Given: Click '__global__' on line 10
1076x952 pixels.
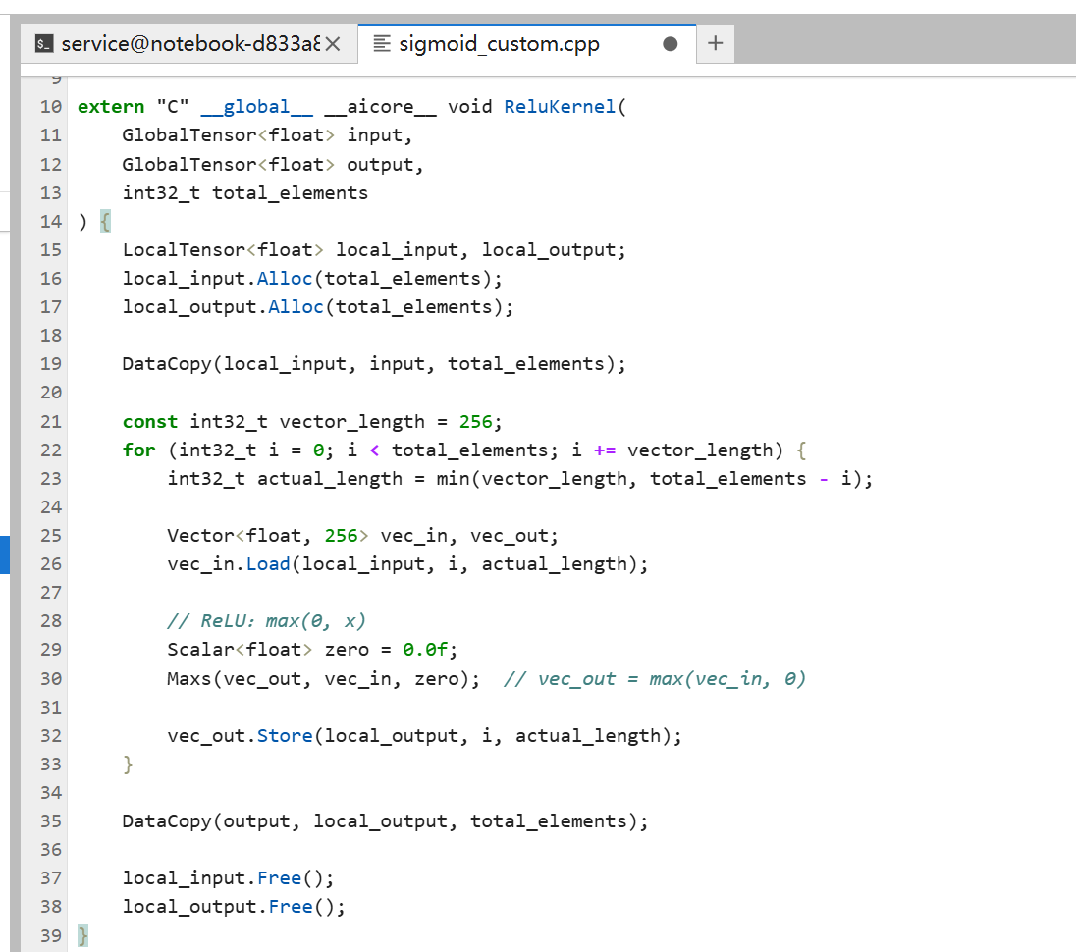Looking at the screenshot, I should pos(256,107).
